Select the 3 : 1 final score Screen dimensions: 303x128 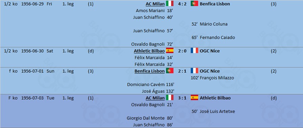pyautogui.click(x=182, y=98)
